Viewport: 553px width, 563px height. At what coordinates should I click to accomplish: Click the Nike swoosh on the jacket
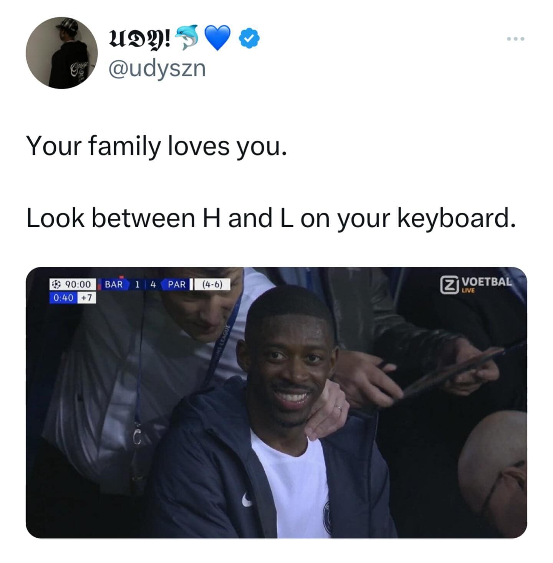click(248, 500)
